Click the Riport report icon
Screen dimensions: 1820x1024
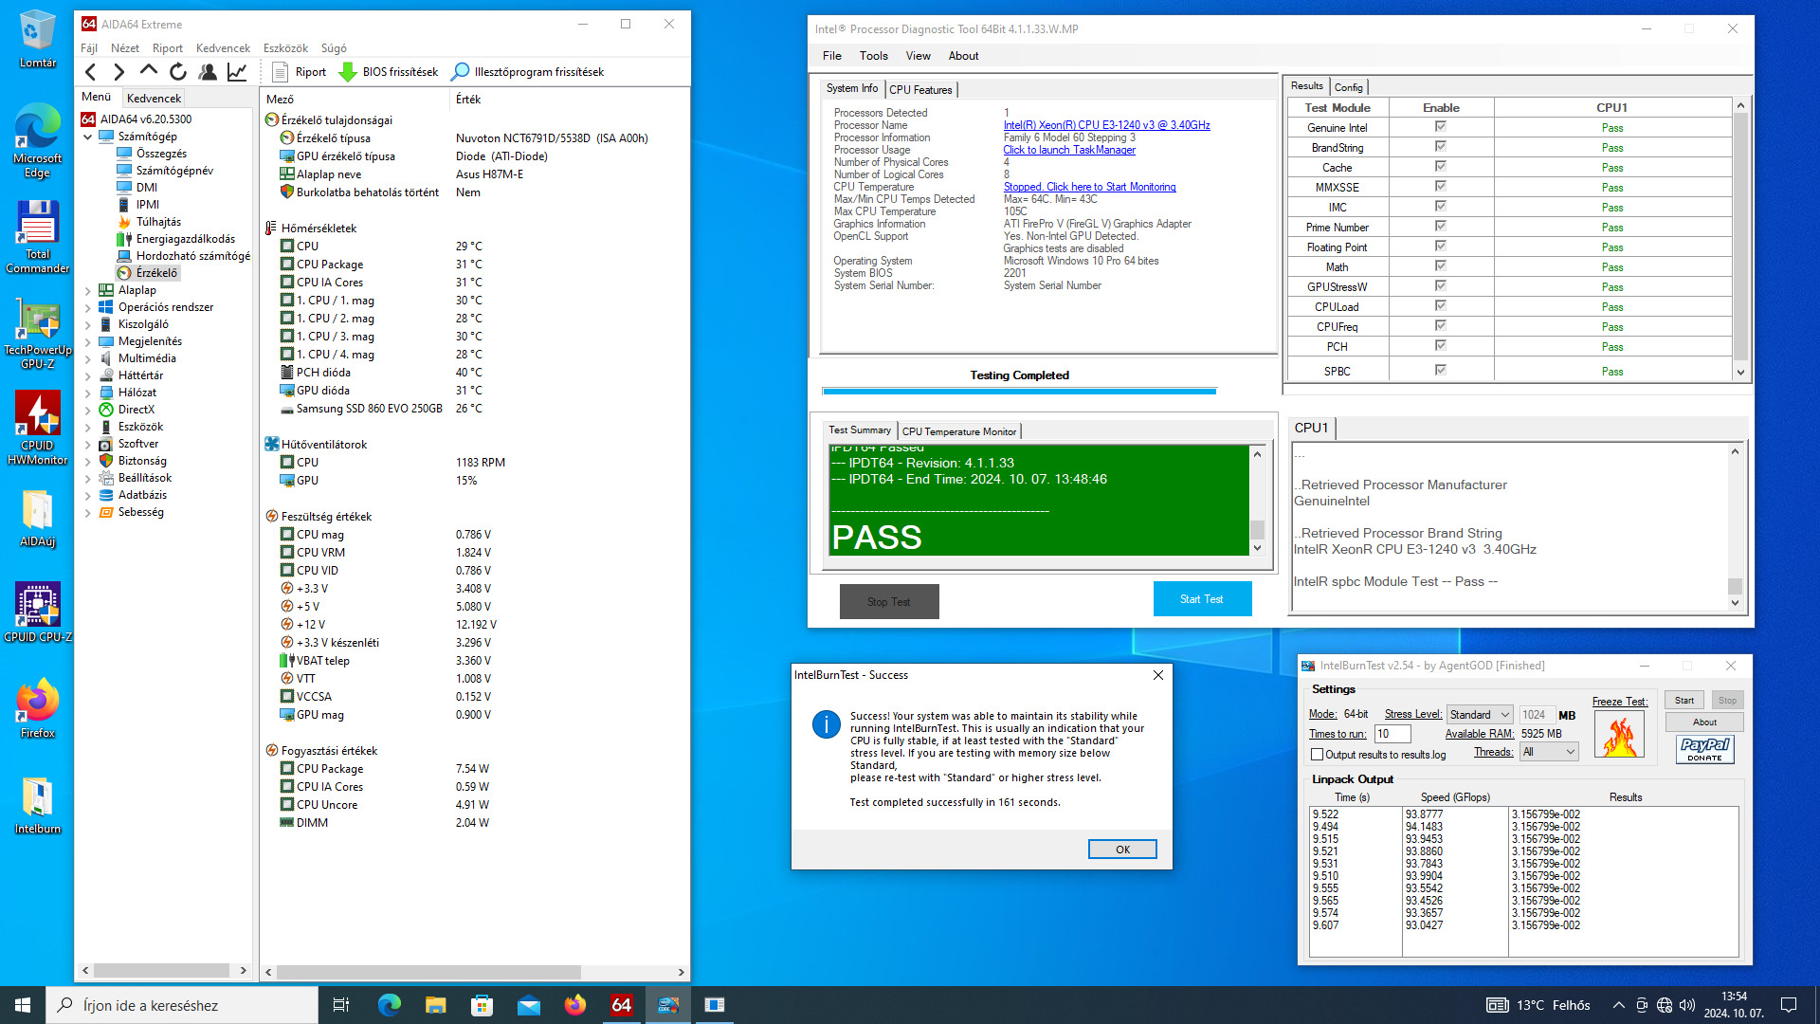[x=281, y=72]
